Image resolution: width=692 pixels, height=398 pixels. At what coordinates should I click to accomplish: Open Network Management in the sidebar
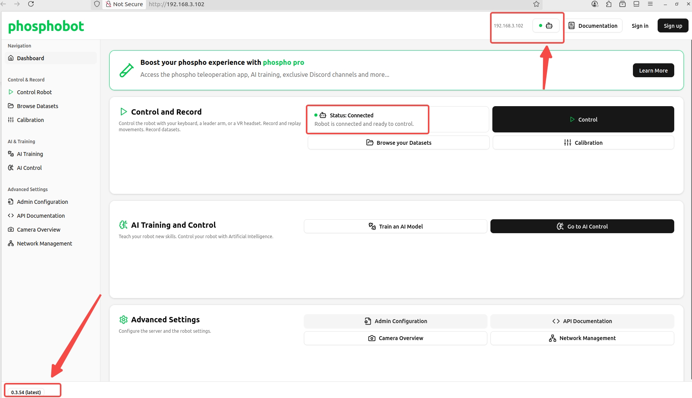click(51, 244)
